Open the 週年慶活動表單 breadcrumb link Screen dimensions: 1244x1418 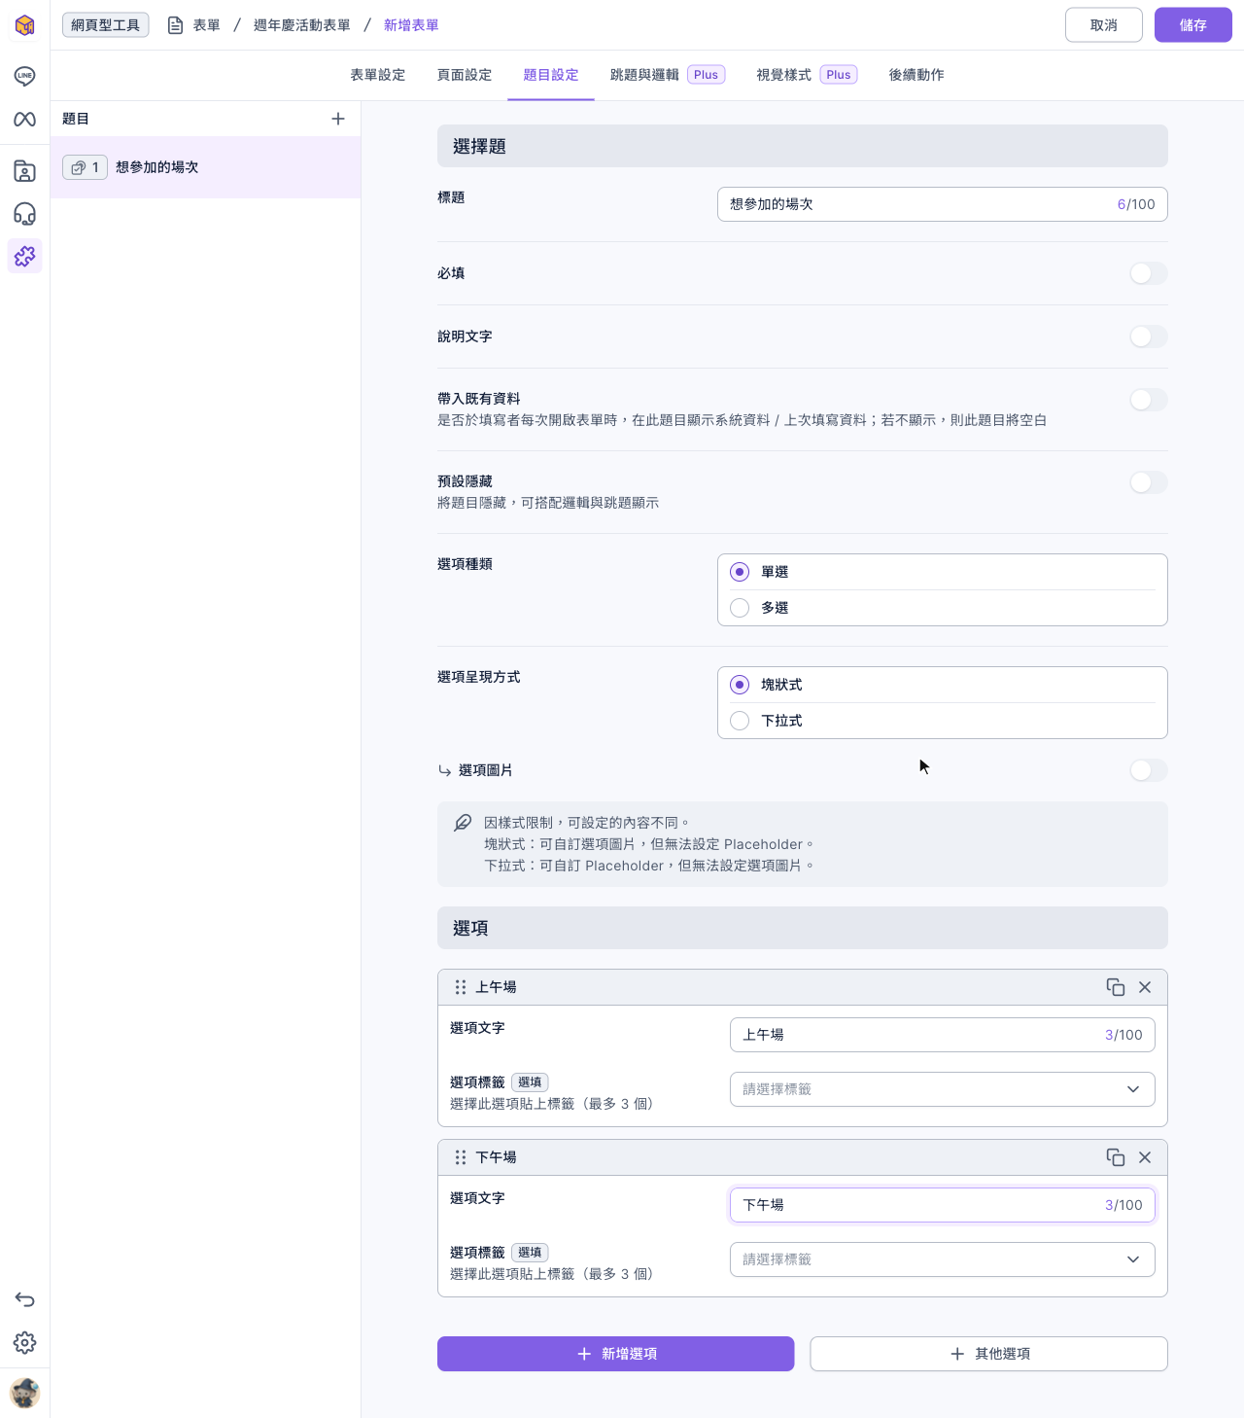coord(302,25)
